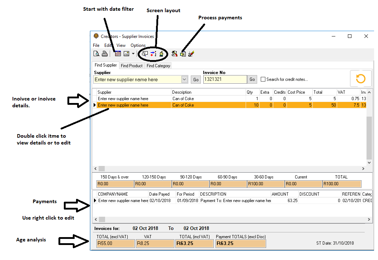378x260 pixels.
Task: Click the calendar date filter icon
Action: point(118,54)
